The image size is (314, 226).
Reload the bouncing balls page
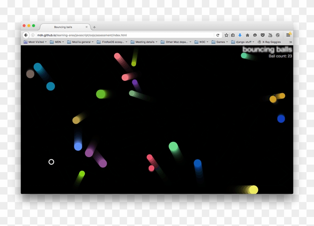(x=218, y=35)
